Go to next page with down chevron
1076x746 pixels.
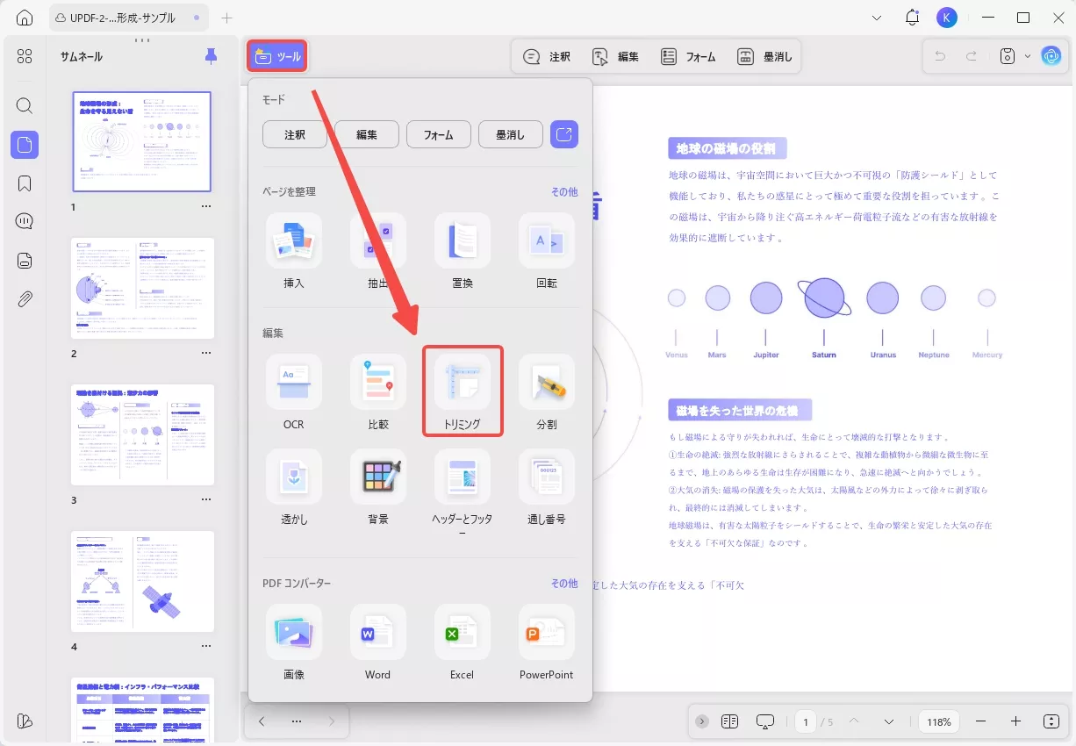889,721
